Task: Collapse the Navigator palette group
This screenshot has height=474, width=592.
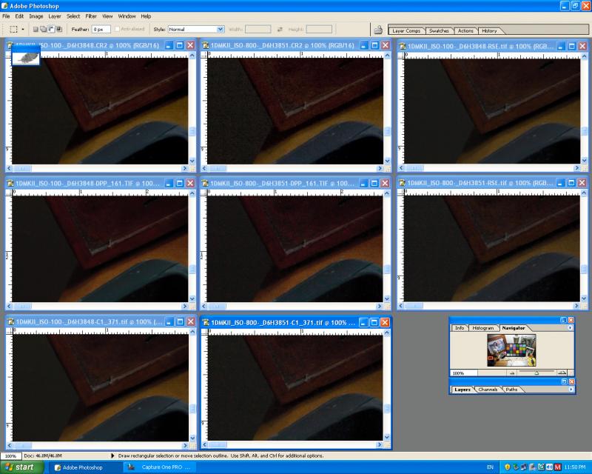Action: (564, 320)
